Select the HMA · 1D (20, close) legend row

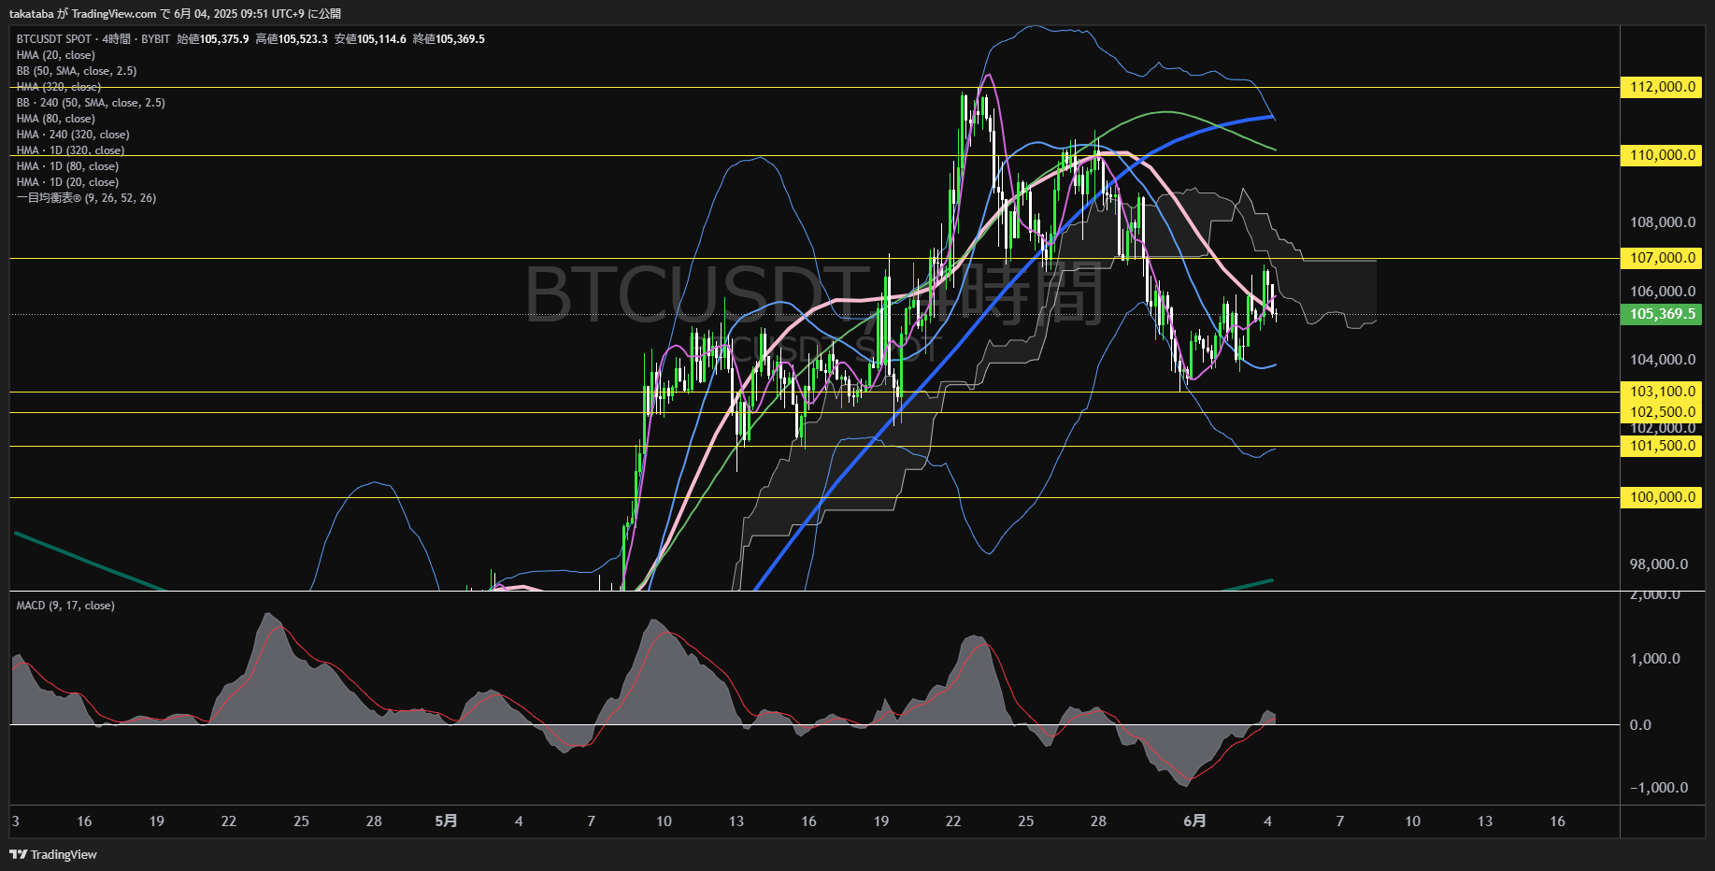pyautogui.click(x=67, y=182)
